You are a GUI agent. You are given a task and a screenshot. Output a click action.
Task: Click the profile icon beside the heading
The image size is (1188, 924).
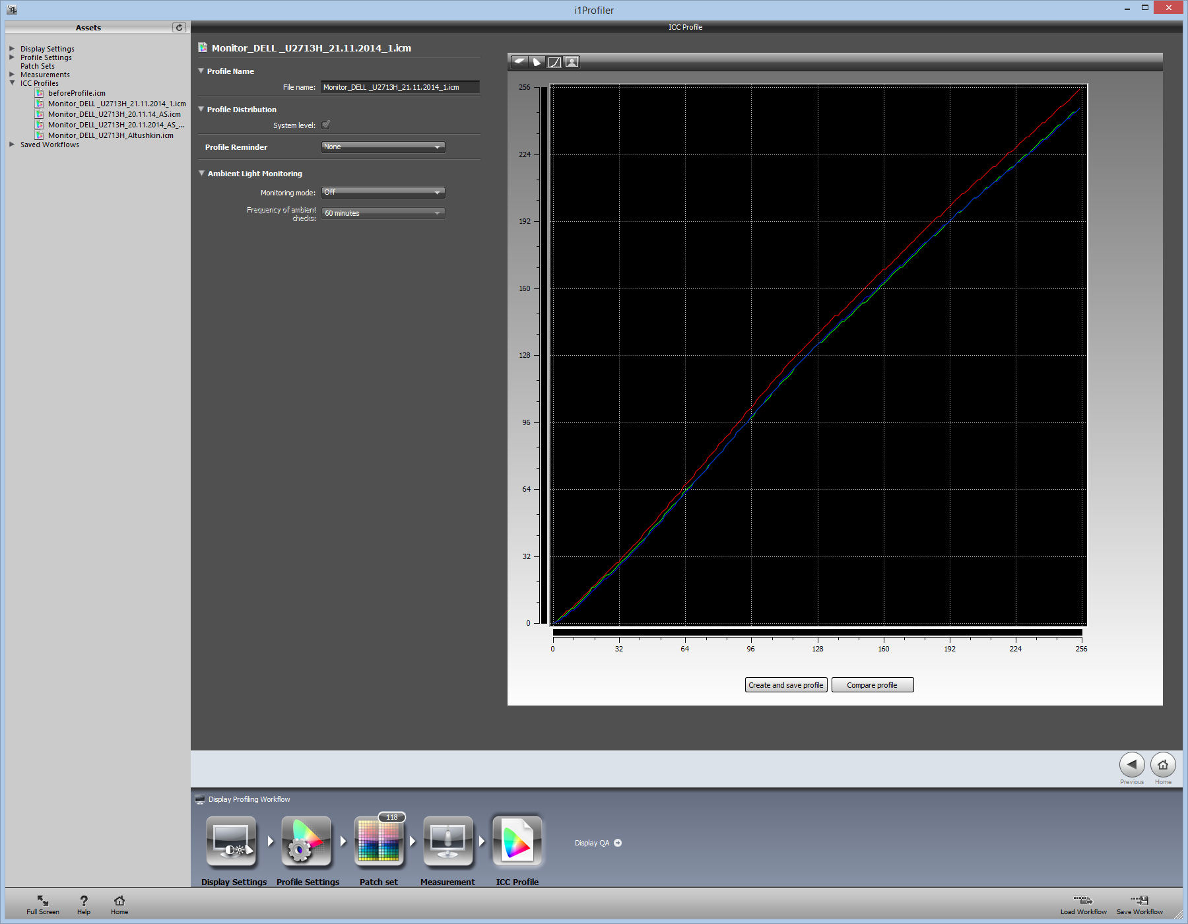point(203,48)
